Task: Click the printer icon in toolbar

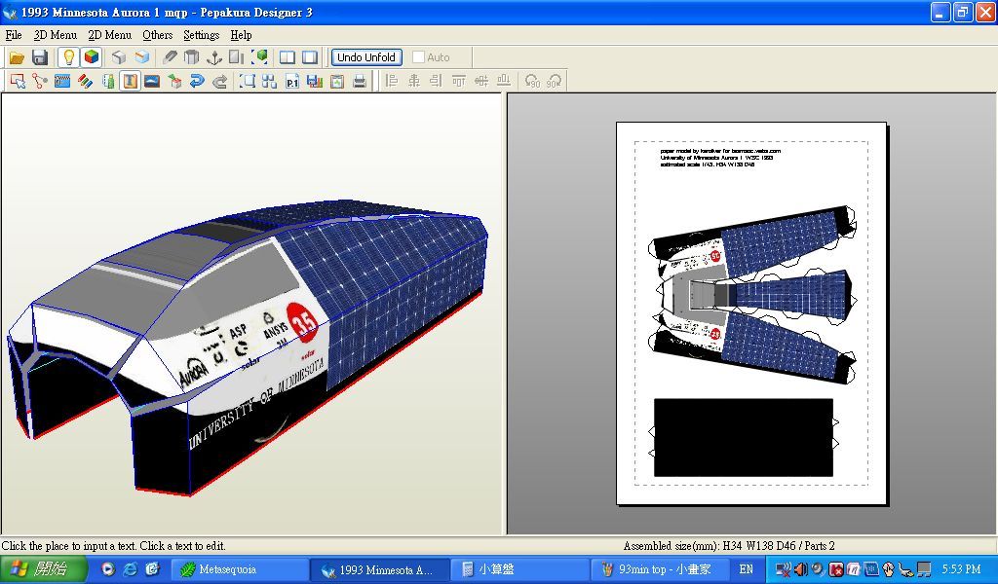Action: click(360, 82)
